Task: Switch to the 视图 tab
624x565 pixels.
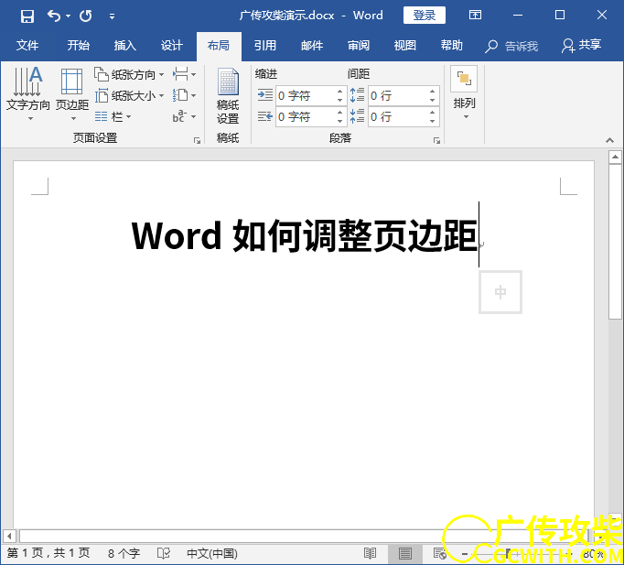Action: pos(405,46)
